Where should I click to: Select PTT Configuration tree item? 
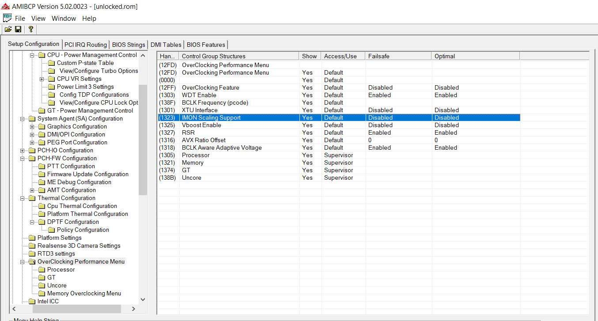coord(71,166)
